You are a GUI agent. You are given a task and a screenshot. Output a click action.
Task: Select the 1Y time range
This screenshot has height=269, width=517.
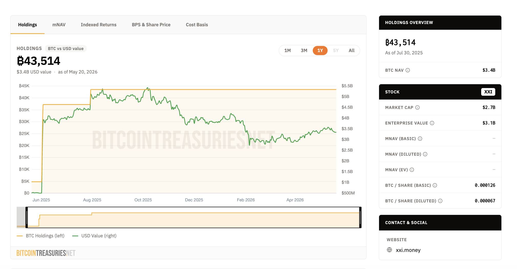coord(320,51)
